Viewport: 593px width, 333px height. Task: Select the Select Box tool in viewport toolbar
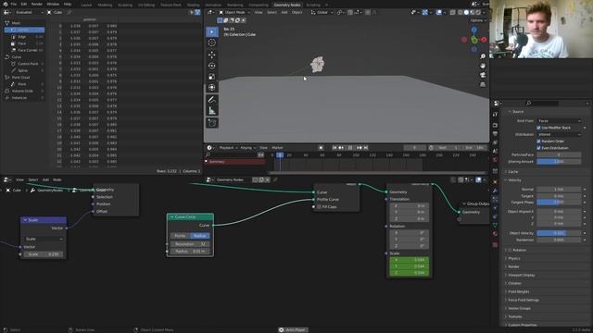tap(212, 31)
